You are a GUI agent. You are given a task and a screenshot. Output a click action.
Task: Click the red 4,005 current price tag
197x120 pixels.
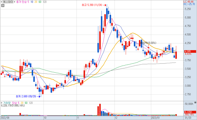190,52
